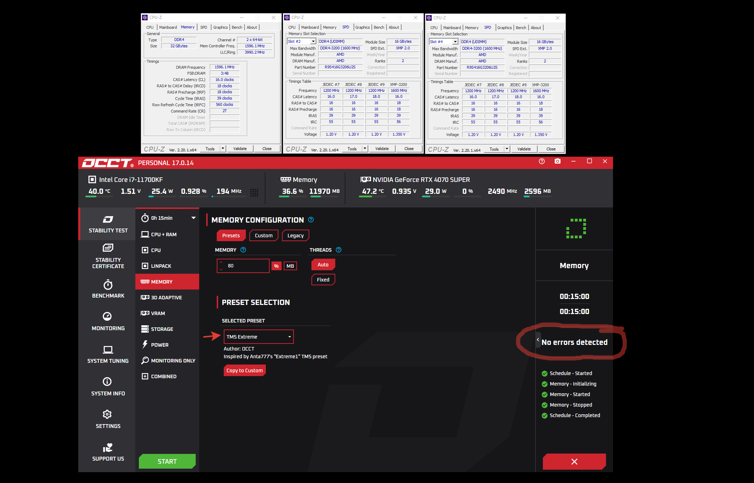Switch to Mainboard tab in left CPU-Z window
Screen dimensions: 754x483
pos(168,27)
